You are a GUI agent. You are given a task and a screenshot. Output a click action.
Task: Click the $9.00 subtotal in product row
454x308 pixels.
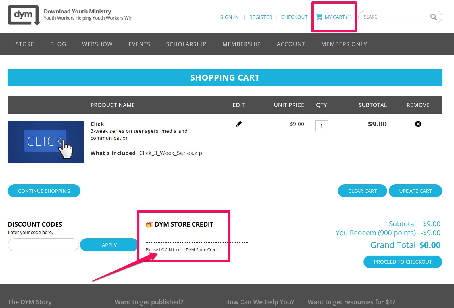[377, 124]
